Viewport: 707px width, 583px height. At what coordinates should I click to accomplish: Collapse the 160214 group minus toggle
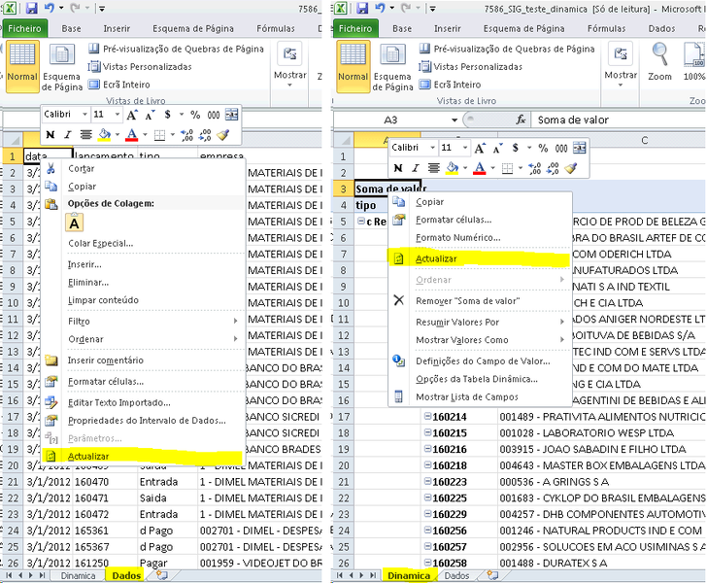[427, 417]
